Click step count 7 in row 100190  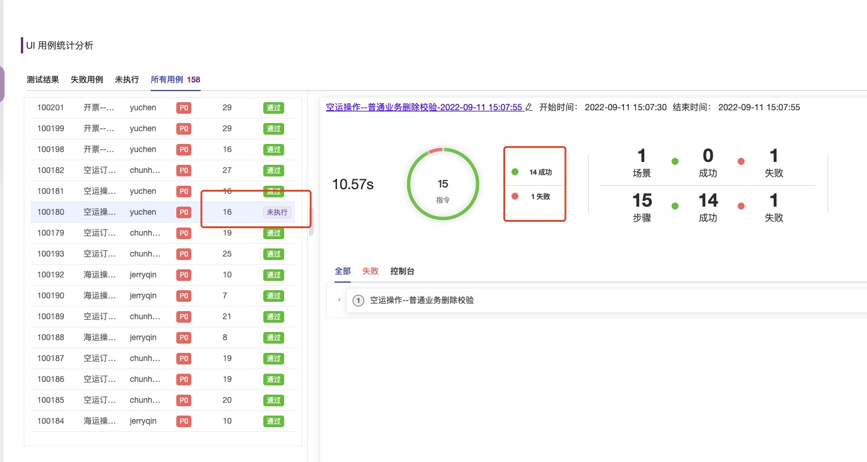(x=224, y=296)
